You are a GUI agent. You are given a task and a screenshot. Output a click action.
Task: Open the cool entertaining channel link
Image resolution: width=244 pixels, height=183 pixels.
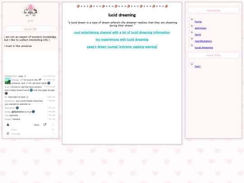coord(122,33)
